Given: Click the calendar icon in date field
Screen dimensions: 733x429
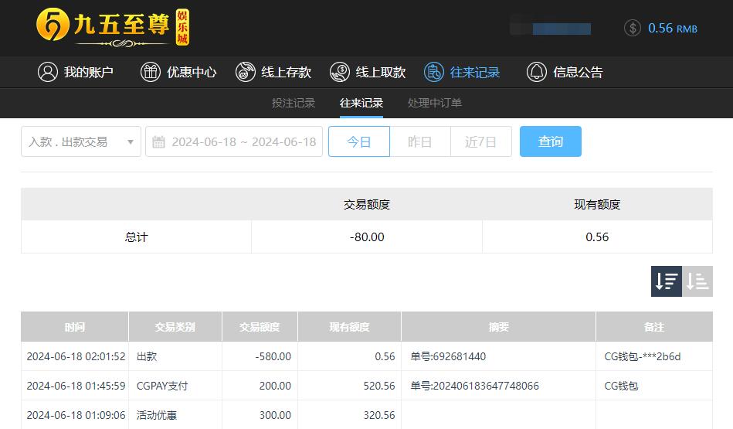Looking at the screenshot, I should (159, 141).
